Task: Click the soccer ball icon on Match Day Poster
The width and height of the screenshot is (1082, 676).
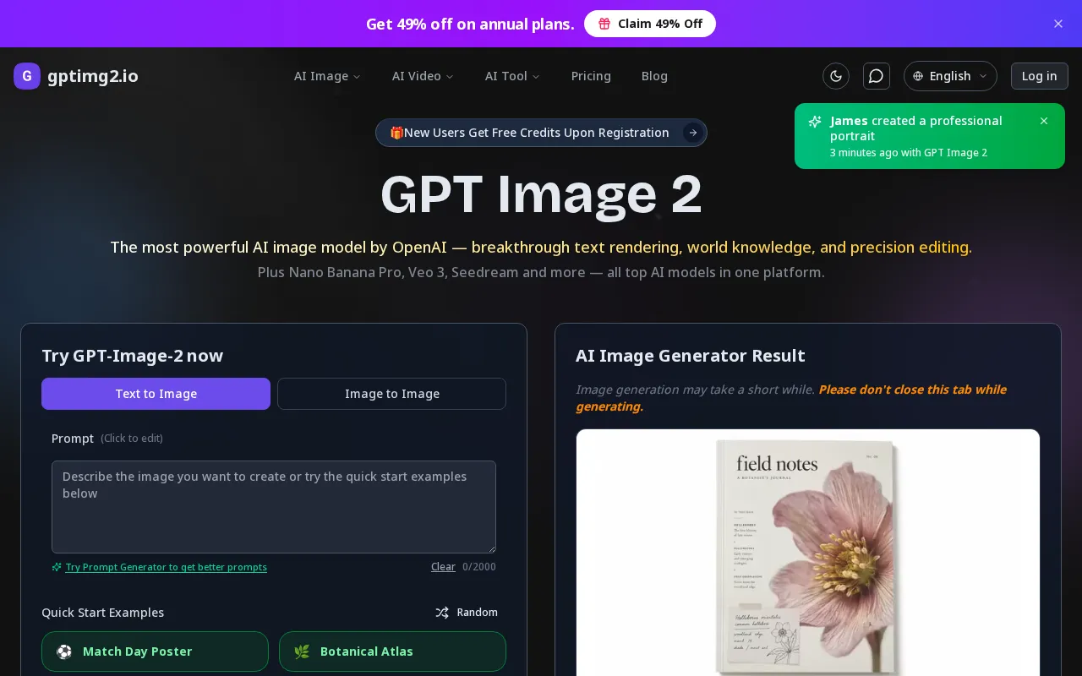Action: (64, 651)
